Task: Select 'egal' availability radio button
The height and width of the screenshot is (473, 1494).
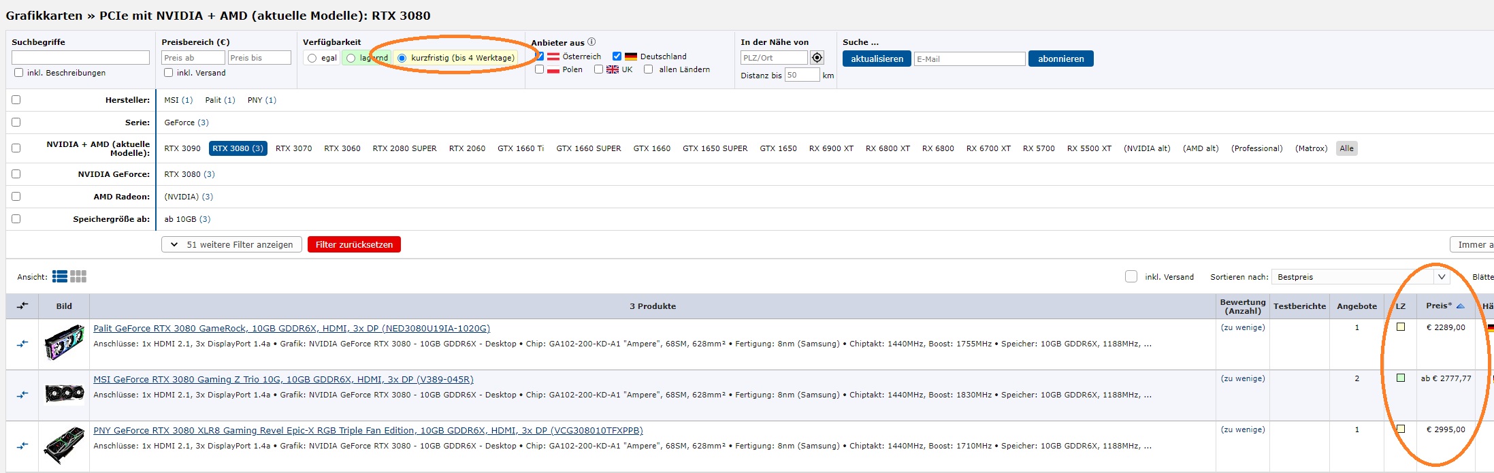Action: click(x=312, y=58)
